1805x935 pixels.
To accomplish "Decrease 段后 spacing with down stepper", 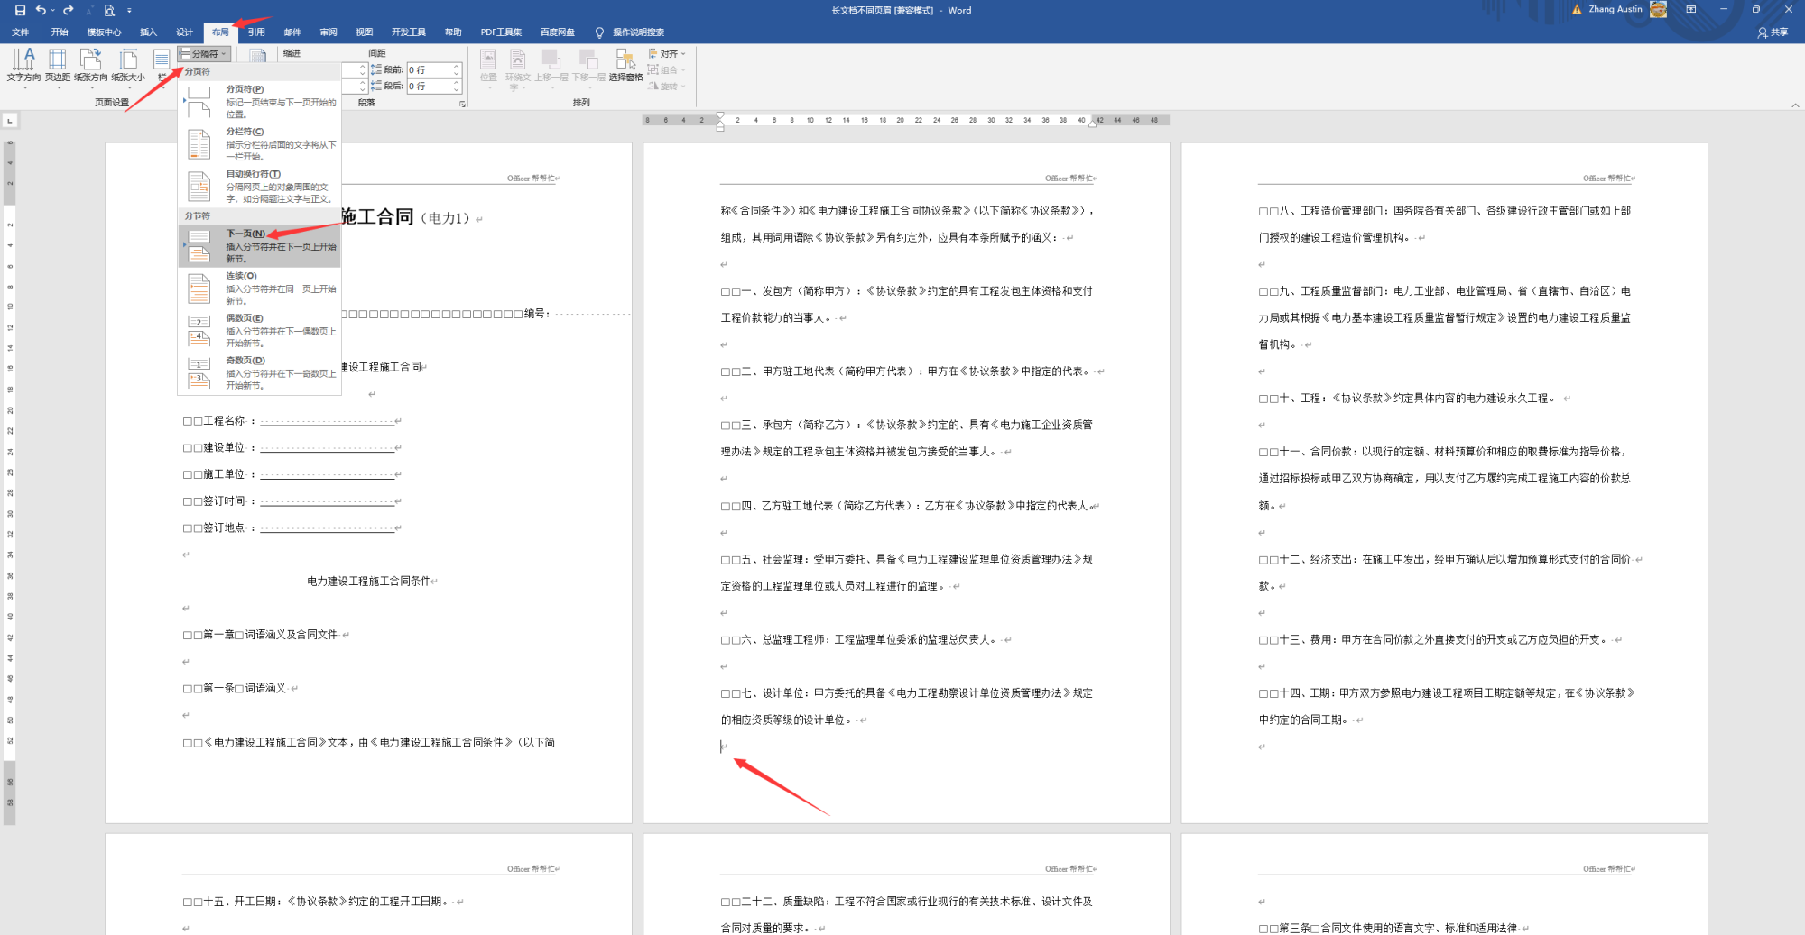I will 457,90.
